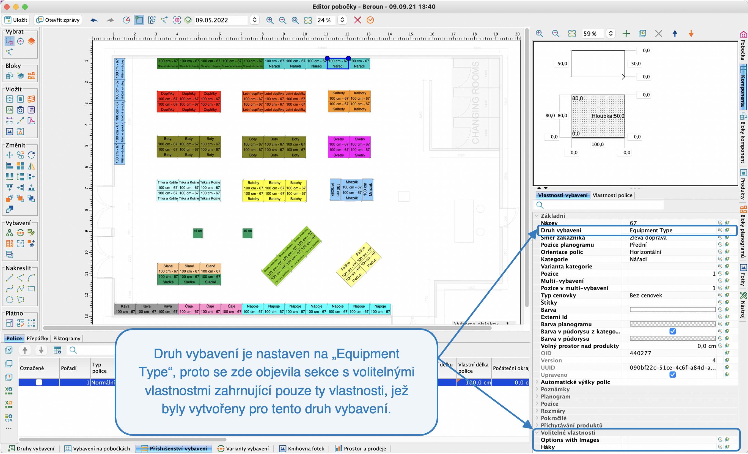The image size is (748, 454).
Task: Click the date field showing 09.05.2022
Action: 221,20
